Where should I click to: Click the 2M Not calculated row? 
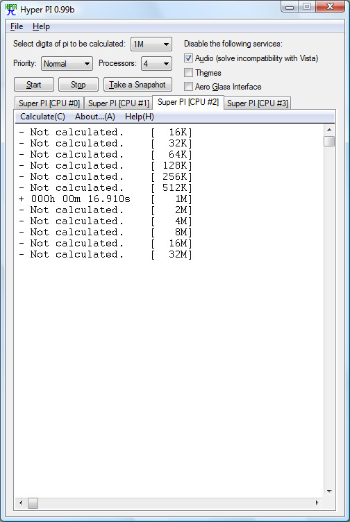click(x=106, y=210)
